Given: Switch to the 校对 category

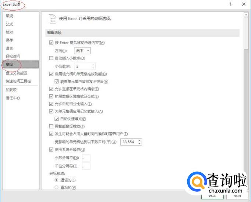Looking at the screenshot, I should [x=9, y=32].
